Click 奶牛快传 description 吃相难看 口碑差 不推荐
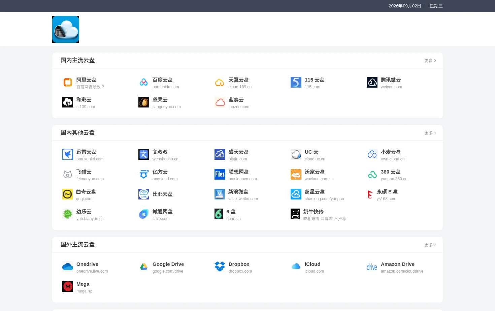495x311 pixels. (x=325, y=219)
